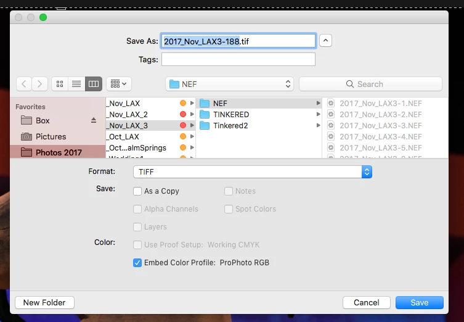Switch to icon view
The image size is (464, 322).
click(x=60, y=84)
